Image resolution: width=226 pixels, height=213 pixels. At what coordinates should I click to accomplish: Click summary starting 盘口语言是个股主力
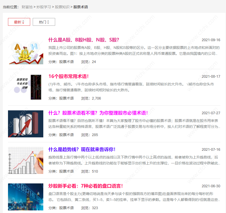(x=134, y=197)
